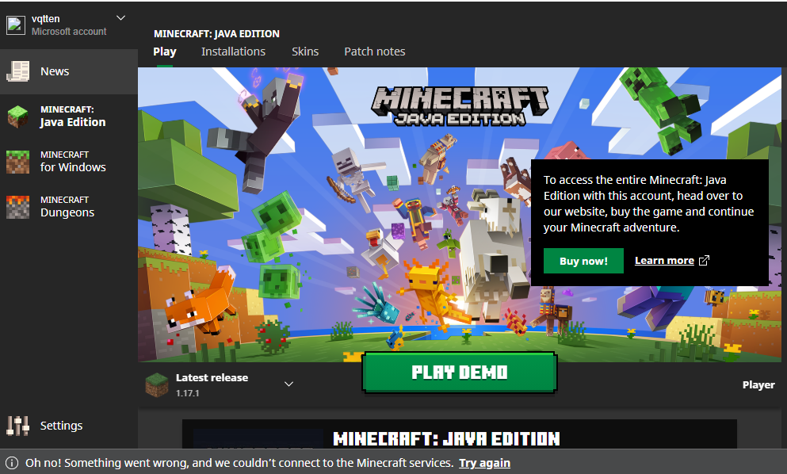Viewport: 787px width, 474px height.
Task: Click the external link icon beside Learn more
Action: 705,260
